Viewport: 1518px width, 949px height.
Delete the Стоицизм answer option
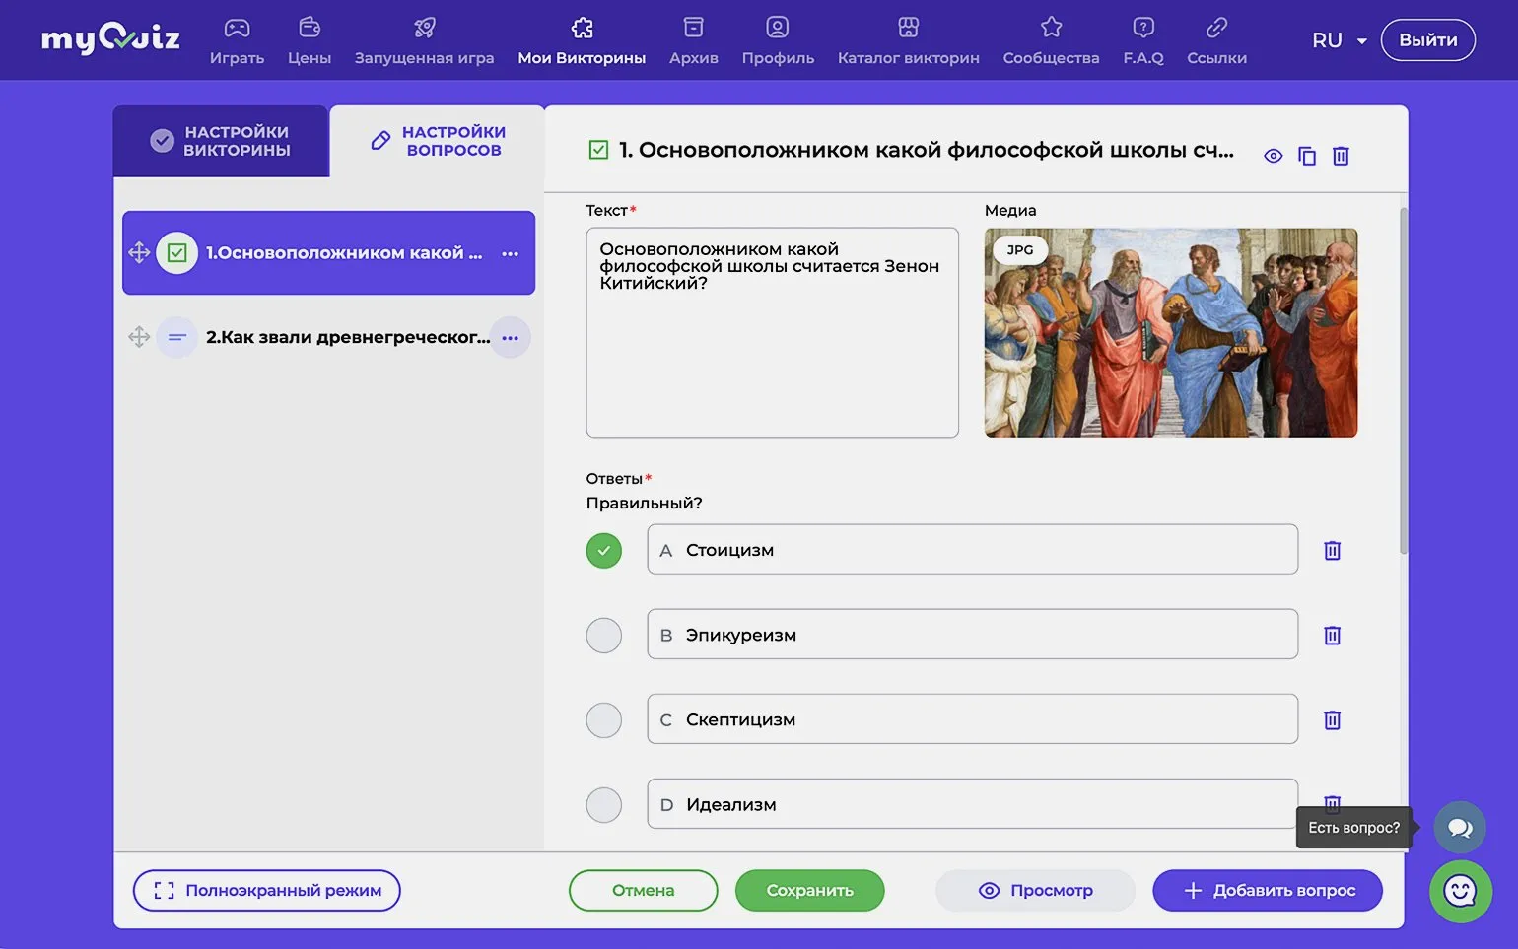pos(1332,550)
